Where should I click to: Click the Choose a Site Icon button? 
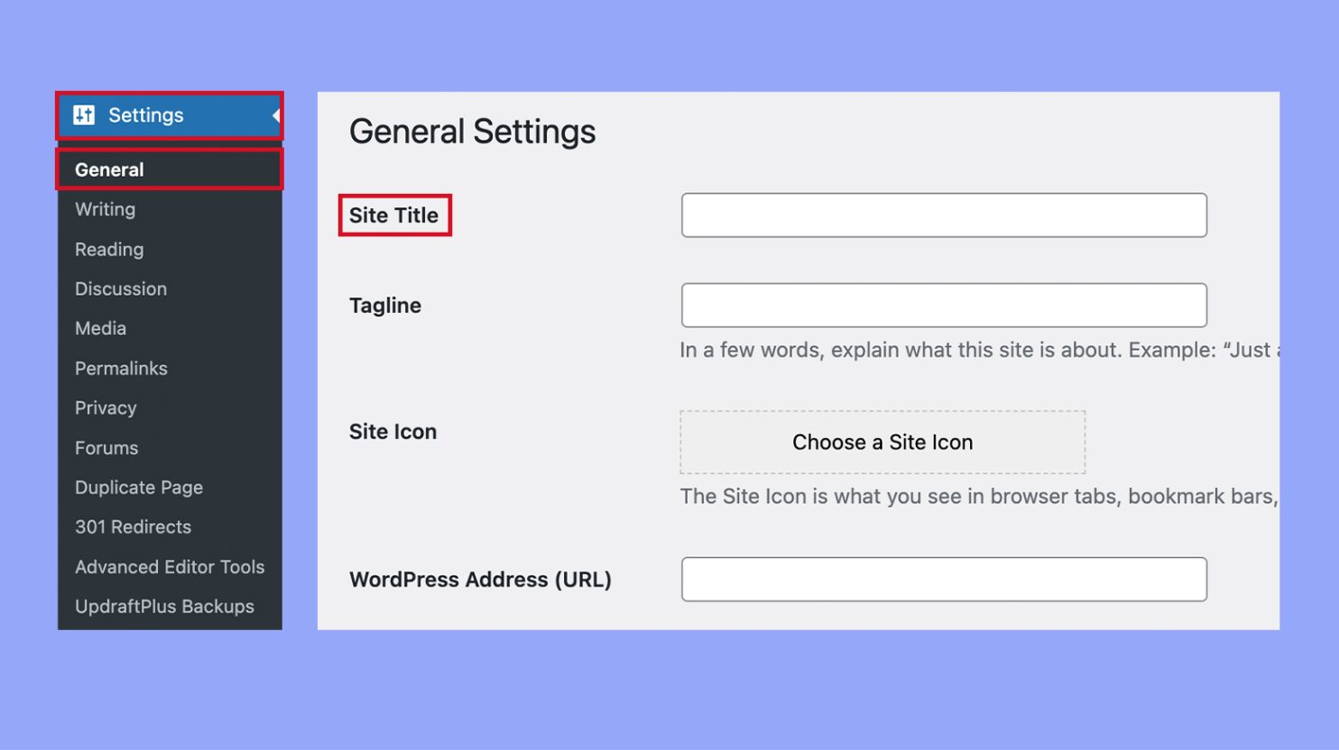tap(882, 442)
